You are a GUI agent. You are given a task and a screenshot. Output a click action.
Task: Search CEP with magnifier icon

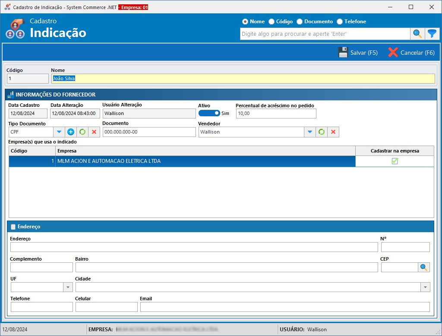point(424,268)
